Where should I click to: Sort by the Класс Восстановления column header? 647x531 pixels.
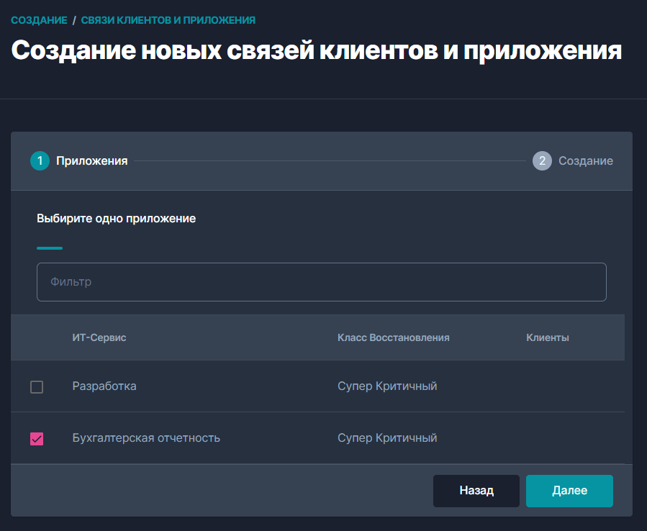[393, 337]
